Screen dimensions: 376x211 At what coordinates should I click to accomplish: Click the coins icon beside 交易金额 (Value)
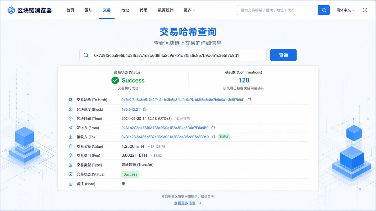point(70,146)
